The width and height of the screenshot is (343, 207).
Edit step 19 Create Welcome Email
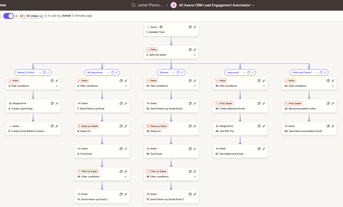click(264, 103)
